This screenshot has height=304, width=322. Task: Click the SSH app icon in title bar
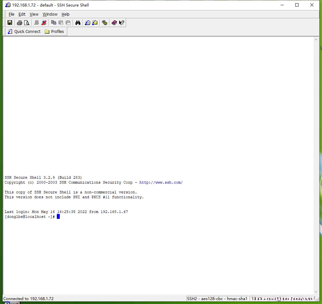pyautogui.click(x=8, y=5)
